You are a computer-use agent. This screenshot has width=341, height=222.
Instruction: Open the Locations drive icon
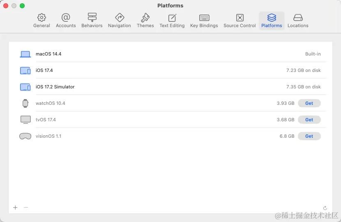(298, 18)
